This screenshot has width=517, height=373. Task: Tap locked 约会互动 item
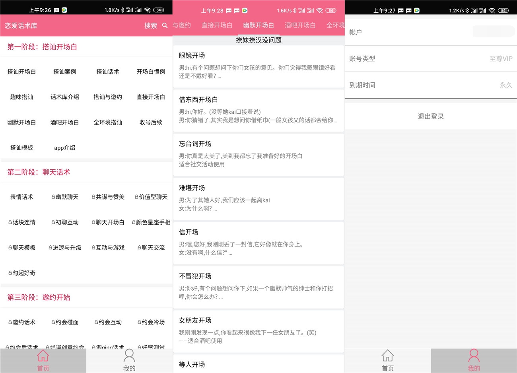click(x=108, y=322)
